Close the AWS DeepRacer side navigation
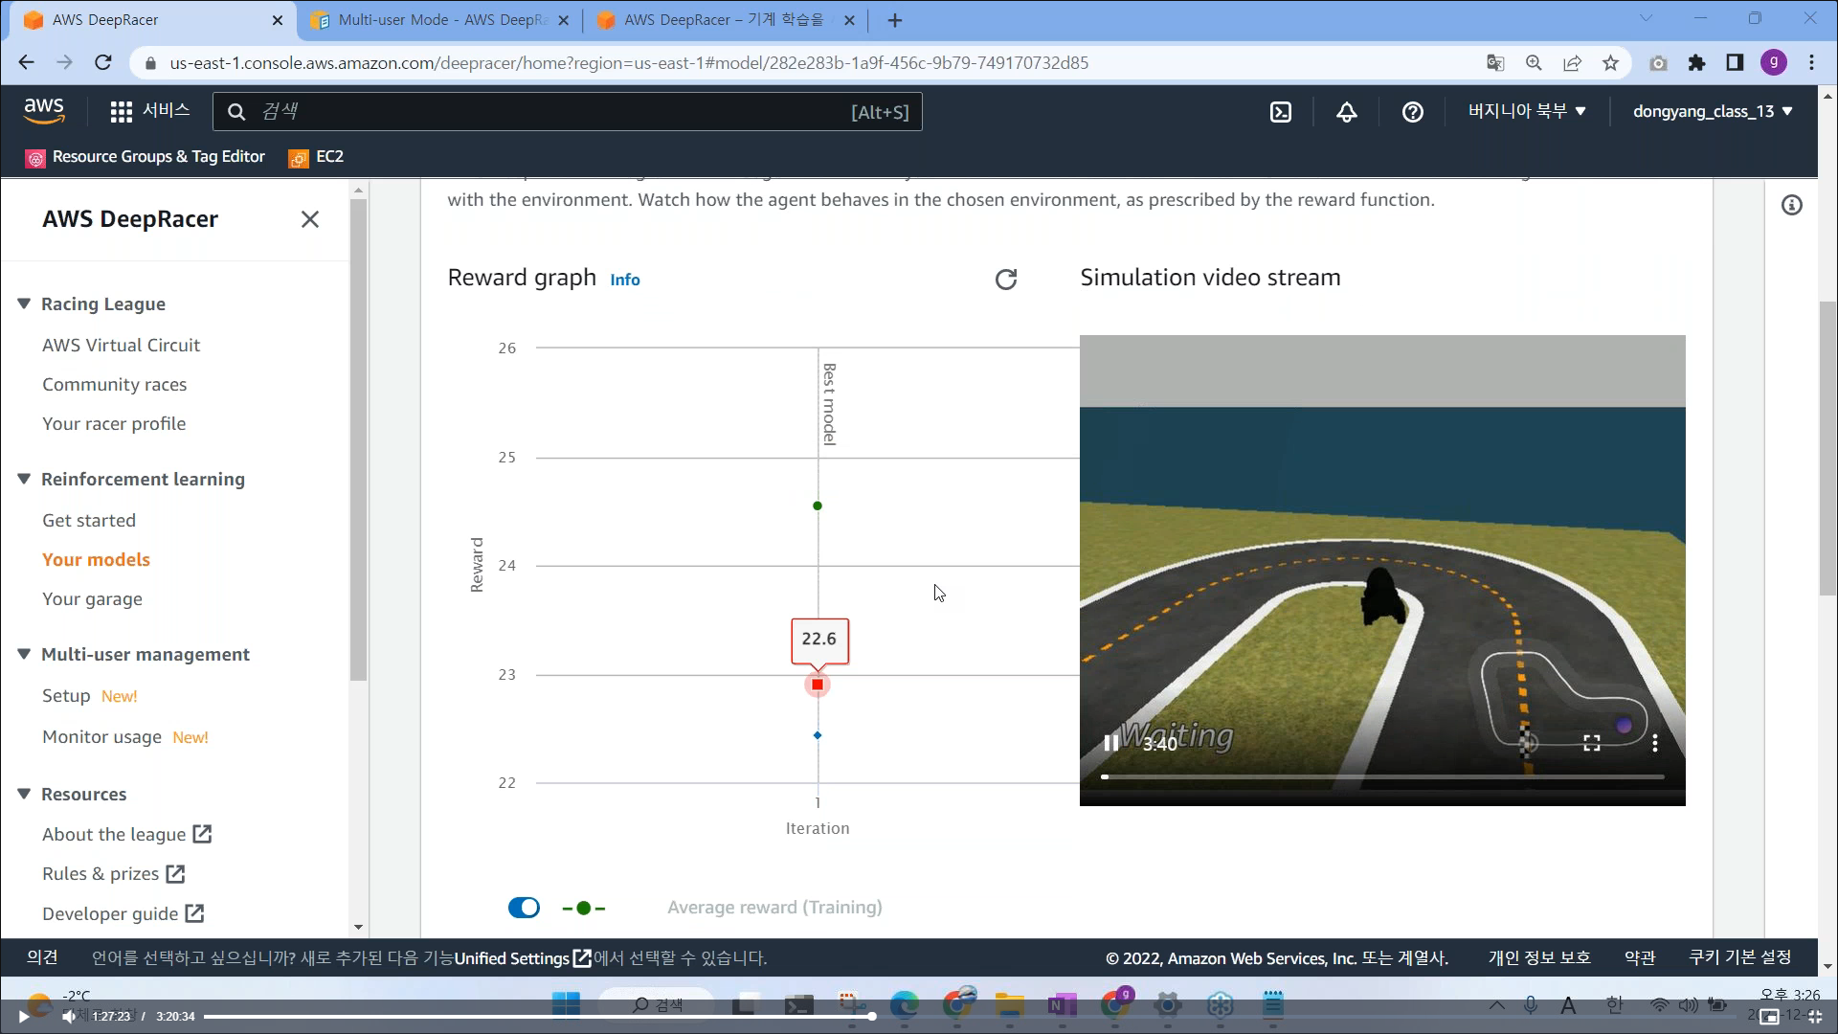The width and height of the screenshot is (1838, 1034). (309, 219)
